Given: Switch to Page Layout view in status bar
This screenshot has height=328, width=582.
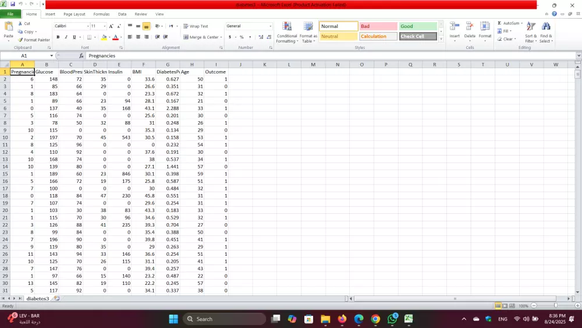Looking at the screenshot, I should [x=505, y=306].
